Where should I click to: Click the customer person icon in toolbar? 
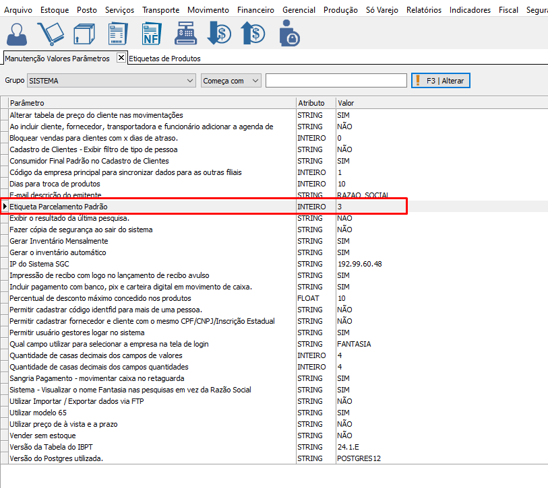(x=19, y=34)
